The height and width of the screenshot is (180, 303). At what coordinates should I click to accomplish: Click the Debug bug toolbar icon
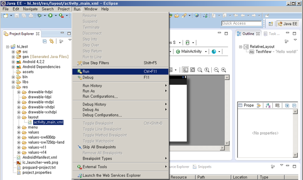[x=40, y=16]
